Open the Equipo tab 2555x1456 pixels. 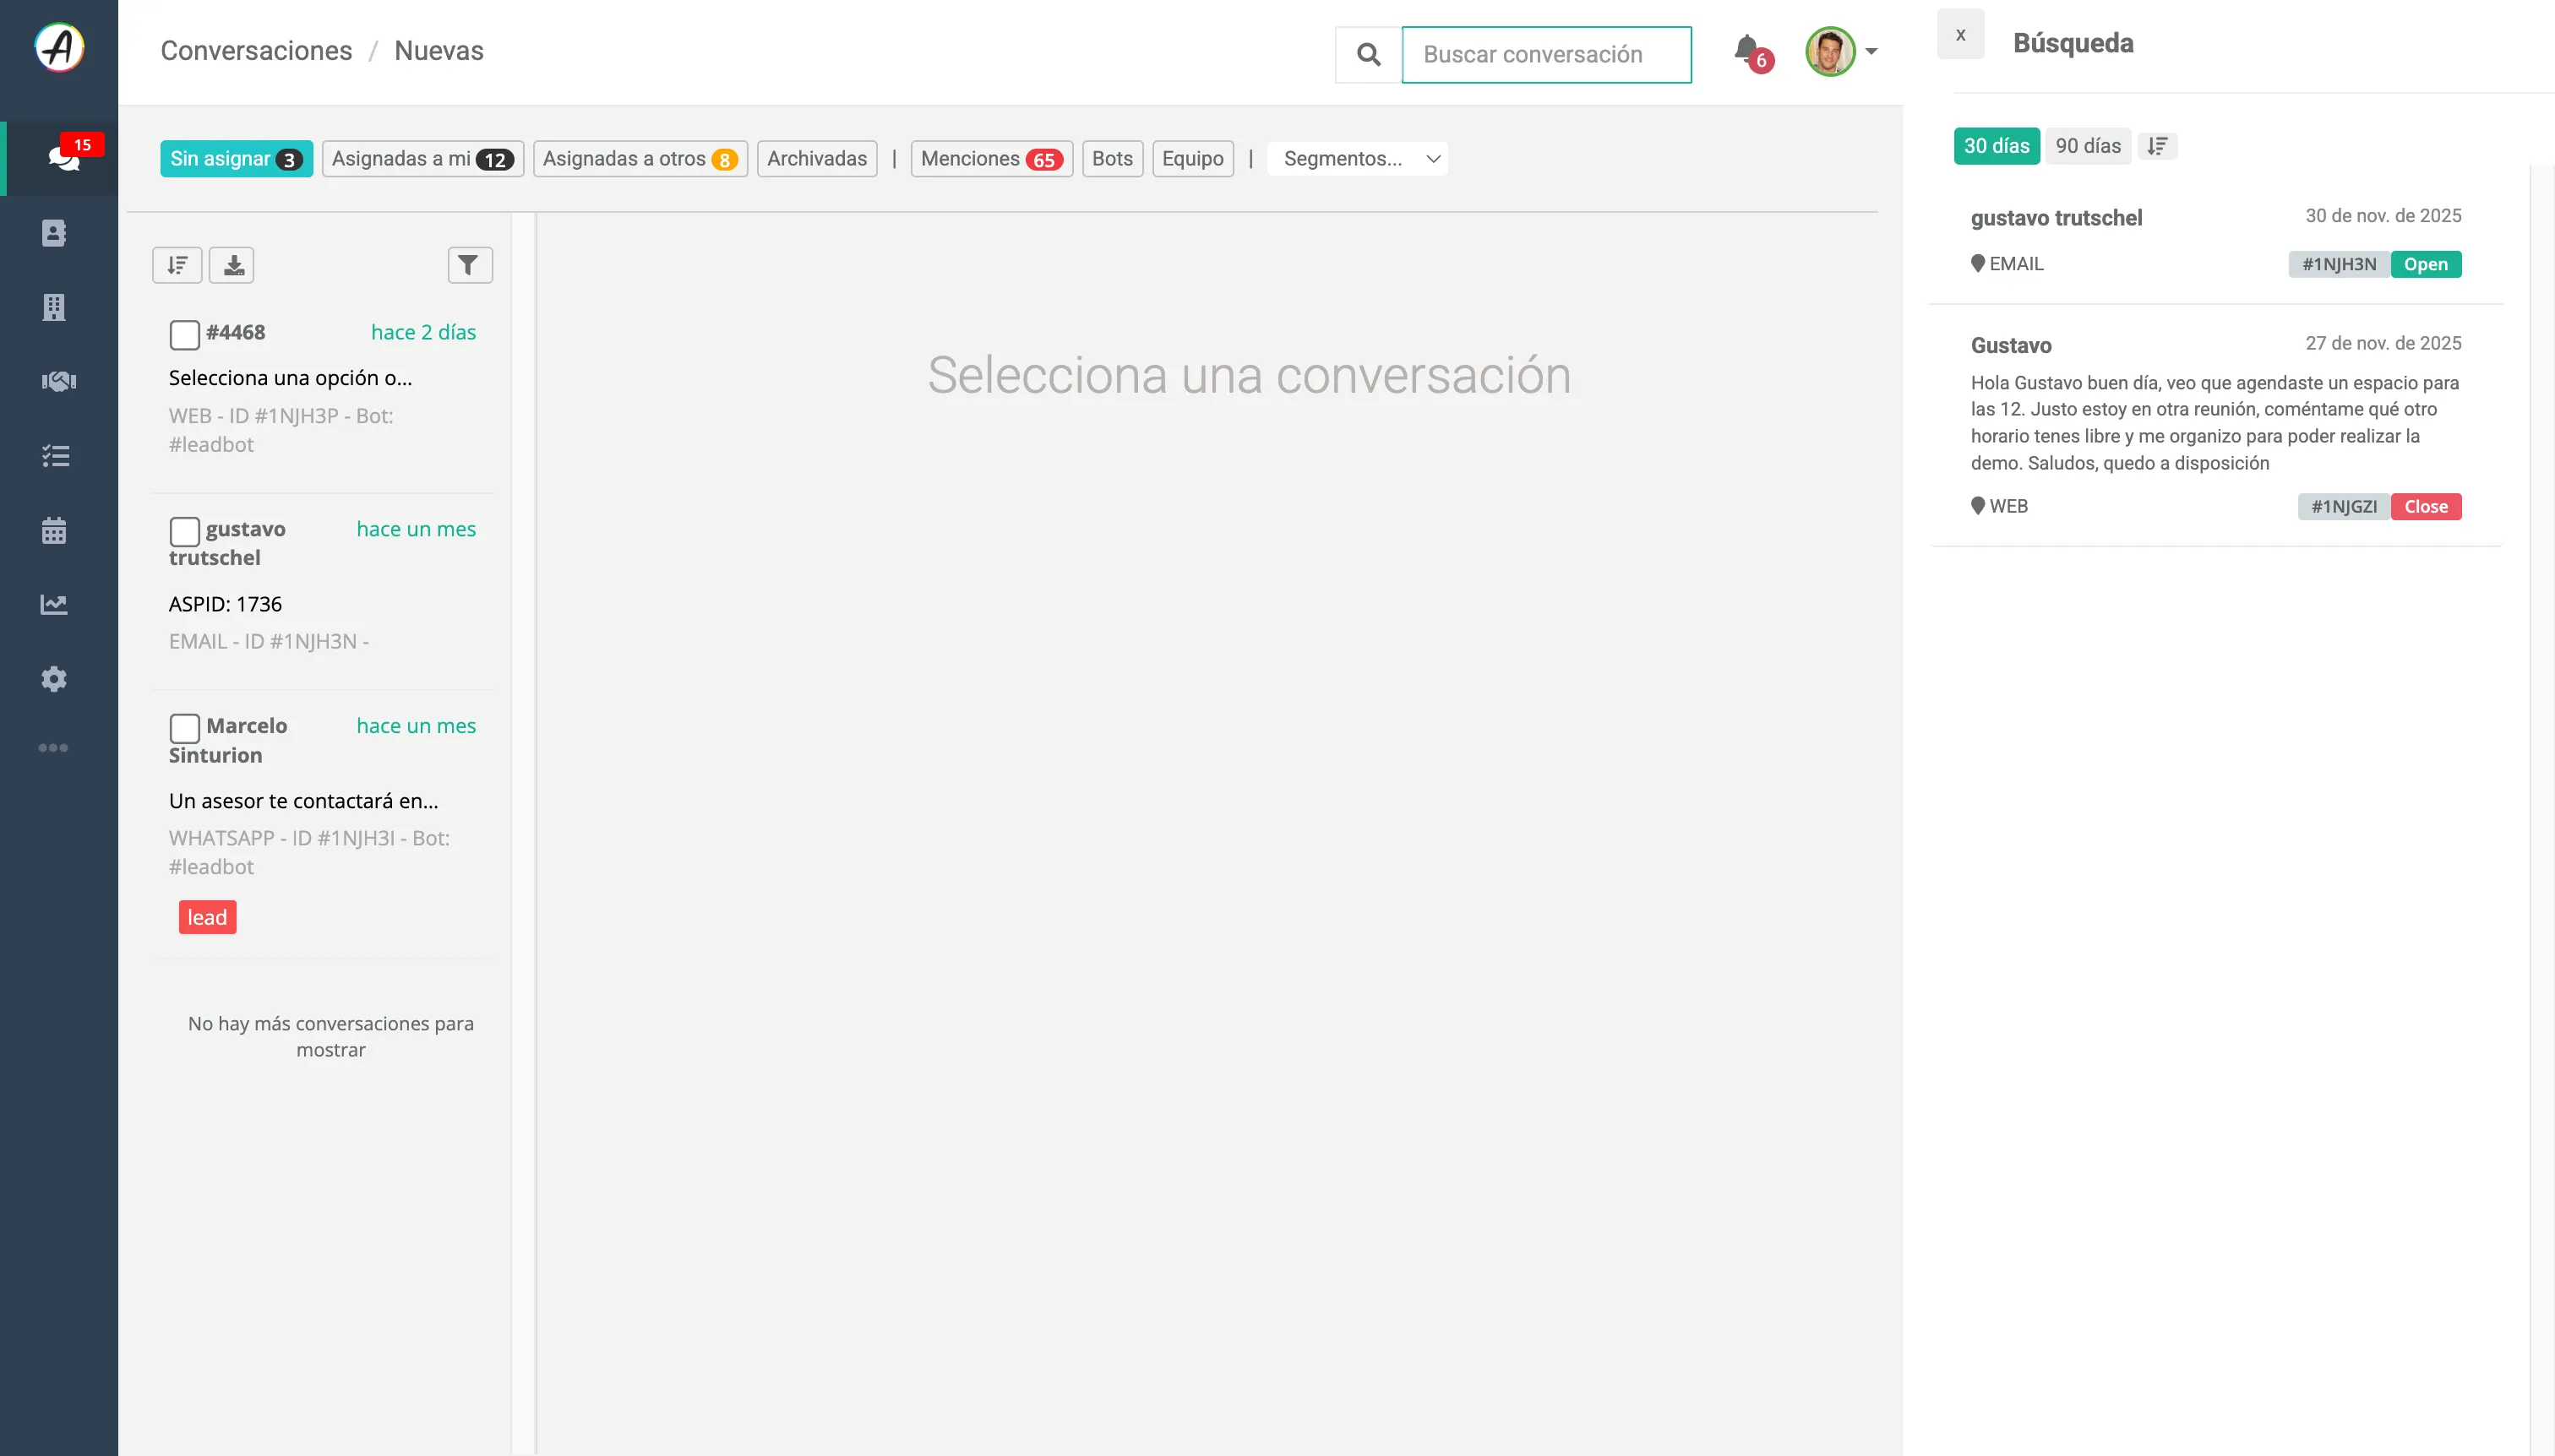1192,159
